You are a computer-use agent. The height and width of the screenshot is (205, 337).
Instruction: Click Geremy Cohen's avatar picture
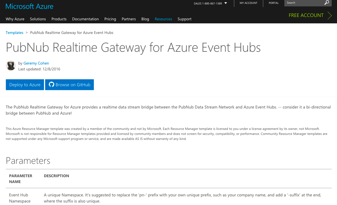[x=11, y=66]
